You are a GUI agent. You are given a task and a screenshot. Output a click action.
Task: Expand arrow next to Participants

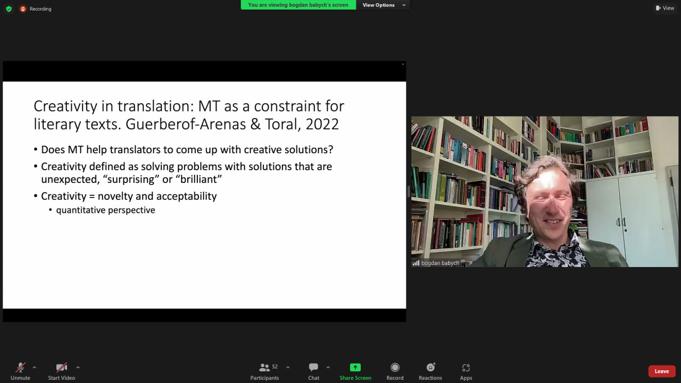[288, 367]
